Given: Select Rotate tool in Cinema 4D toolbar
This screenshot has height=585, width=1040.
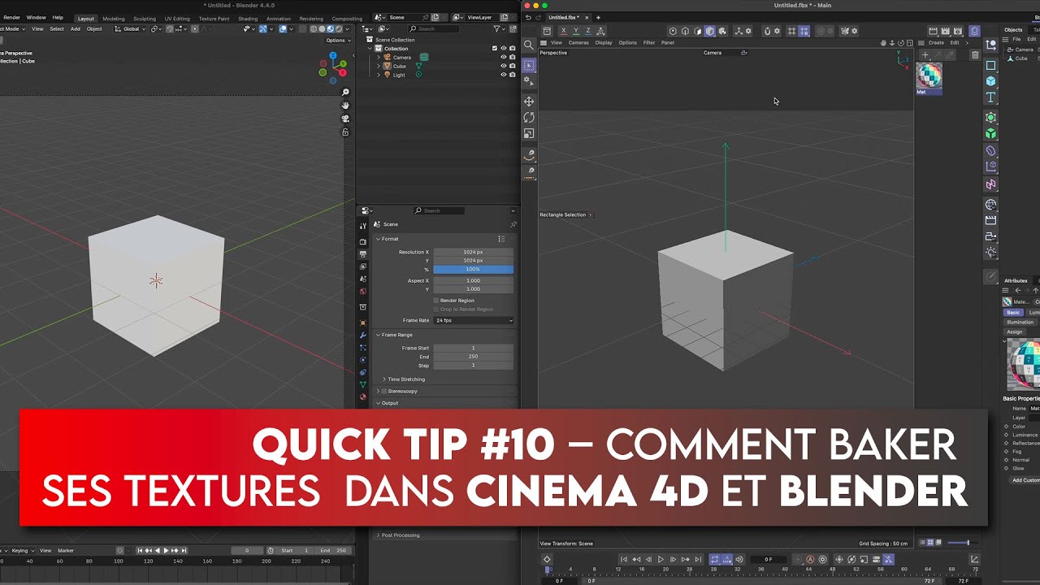Looking at the screenshot, I should (x=529, y=118).
